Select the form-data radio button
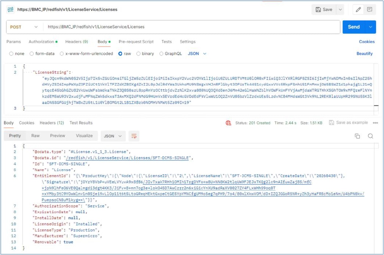The image size is (384, 255). 32,54
